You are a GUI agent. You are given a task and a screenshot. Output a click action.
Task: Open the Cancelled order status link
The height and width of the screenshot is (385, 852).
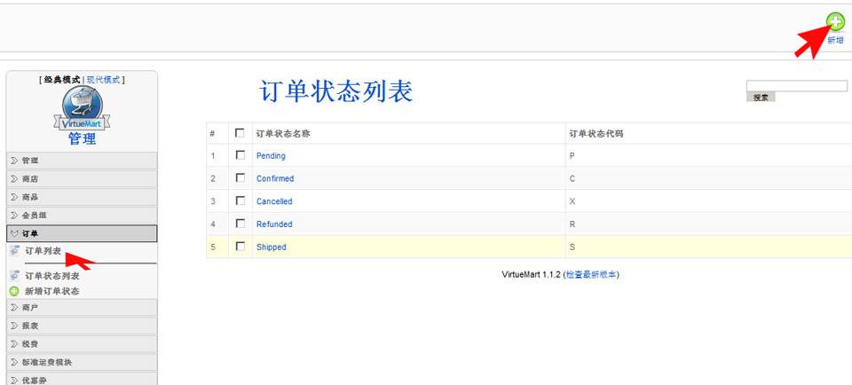274,201
